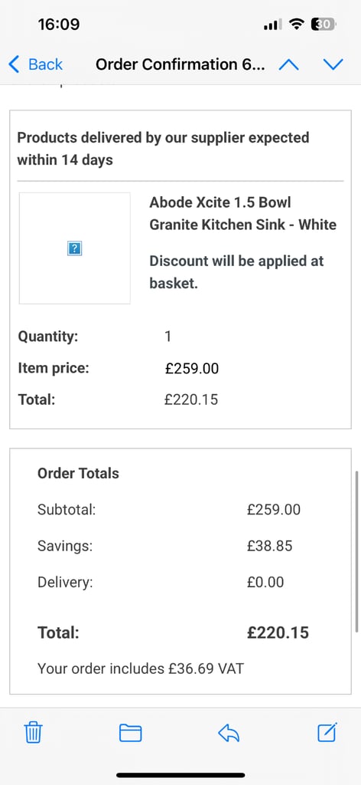
Task: Tap the Order Totals heading
Action: (78, 473)
